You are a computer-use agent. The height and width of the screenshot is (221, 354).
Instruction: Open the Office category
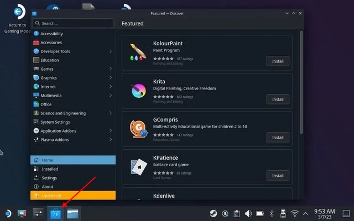pyautogui.click(x=73, y=104)
